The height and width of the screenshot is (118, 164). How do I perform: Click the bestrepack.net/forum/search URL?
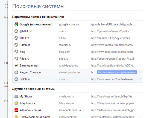click(x=114, y=117)
